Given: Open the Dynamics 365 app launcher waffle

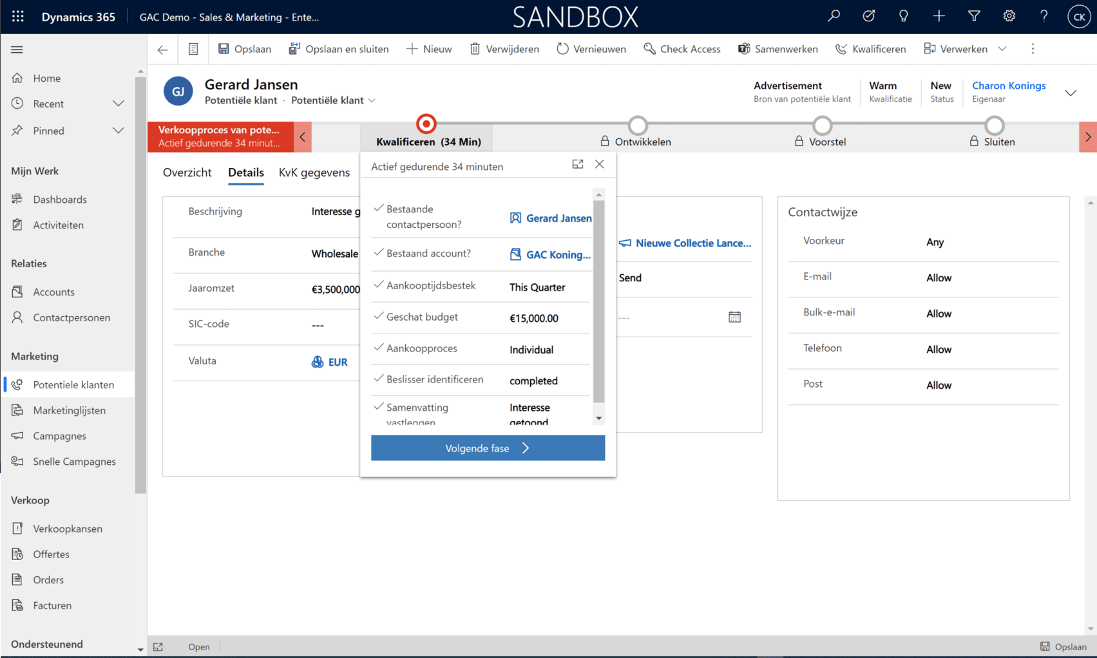Looking at the screenshot, I should point(17,17).
